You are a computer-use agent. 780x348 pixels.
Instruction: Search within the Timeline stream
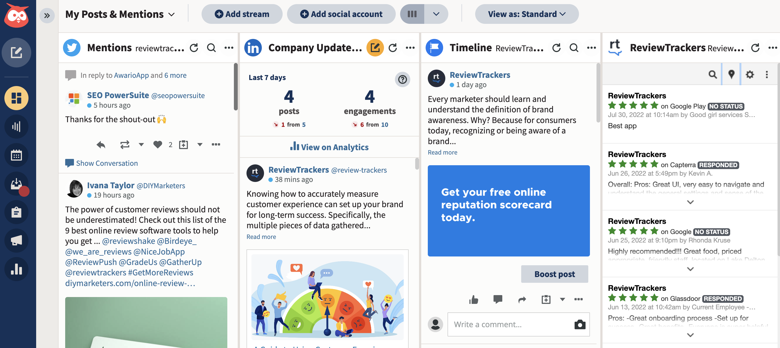(573, 48)
